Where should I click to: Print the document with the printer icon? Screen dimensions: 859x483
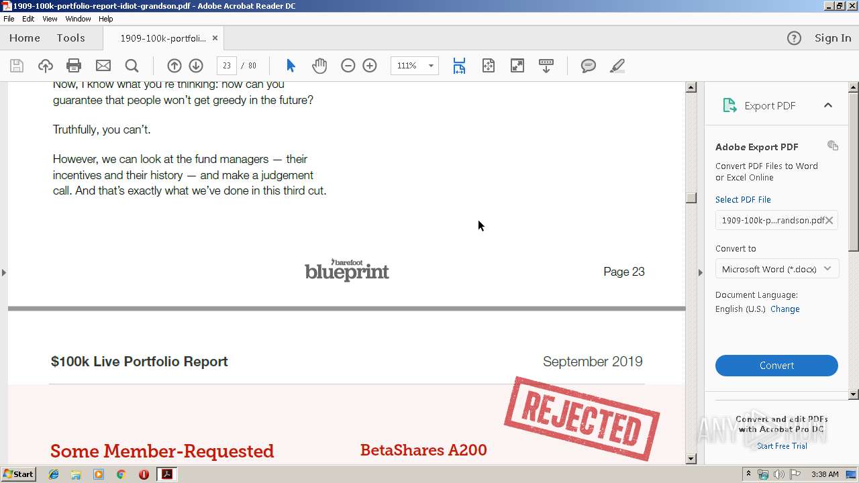[x=74, y=66]
